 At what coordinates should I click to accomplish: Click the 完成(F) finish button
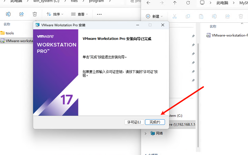coord(155,122)
